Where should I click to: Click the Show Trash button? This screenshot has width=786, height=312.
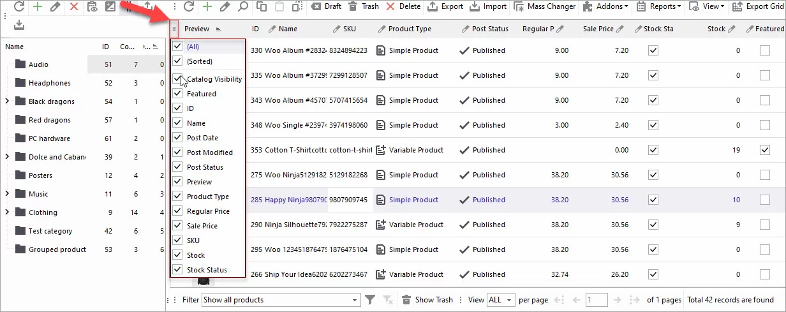click(x=427, y=300)
